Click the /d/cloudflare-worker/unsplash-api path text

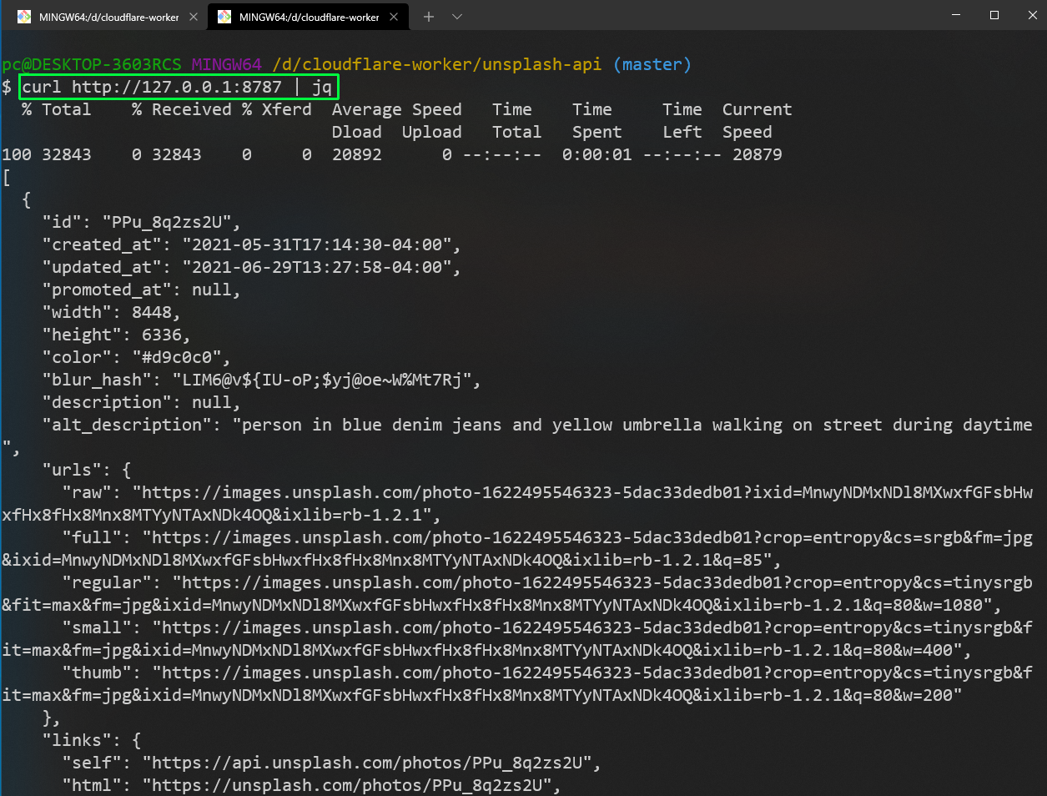pyautogui.click(x=437, y=64)
